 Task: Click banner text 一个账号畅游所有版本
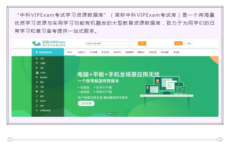coord(98,81)
